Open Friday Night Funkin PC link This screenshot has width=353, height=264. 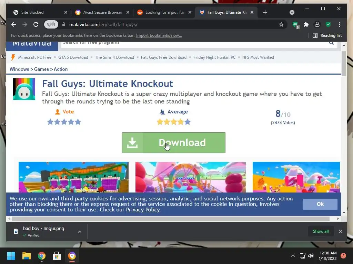pyautogui.click(x=214, y=57)
